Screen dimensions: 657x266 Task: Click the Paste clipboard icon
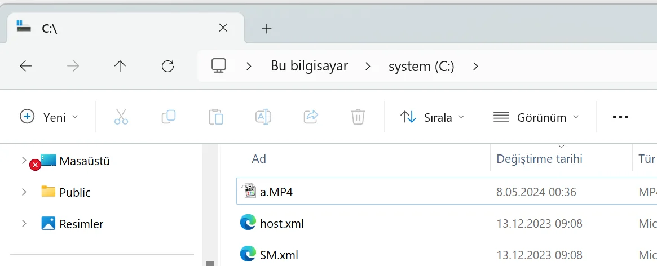point(216,117)
